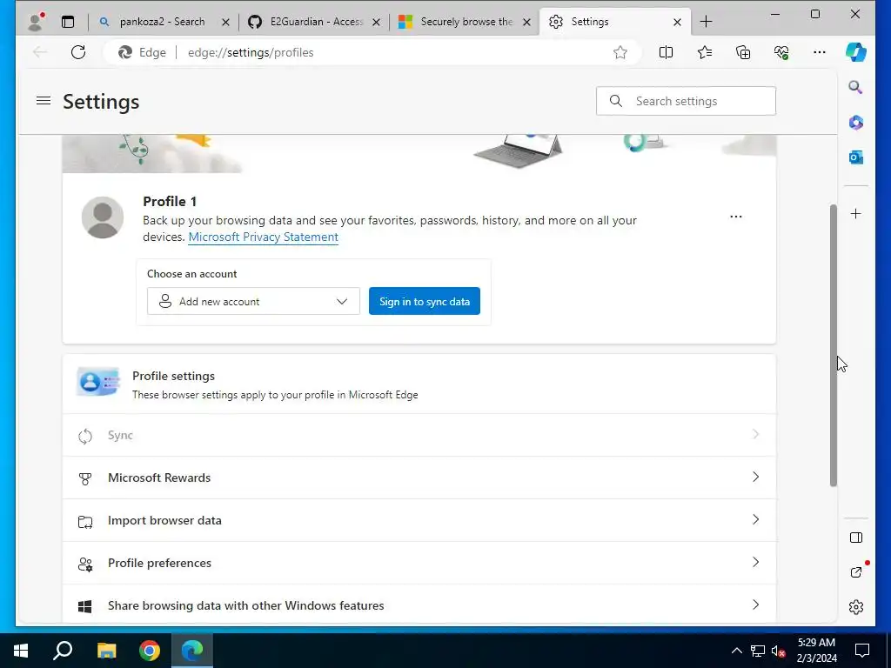Viewport: 891px width, 668px height.
Task: Open the Favorites list icon
Action: pos(704,52)
